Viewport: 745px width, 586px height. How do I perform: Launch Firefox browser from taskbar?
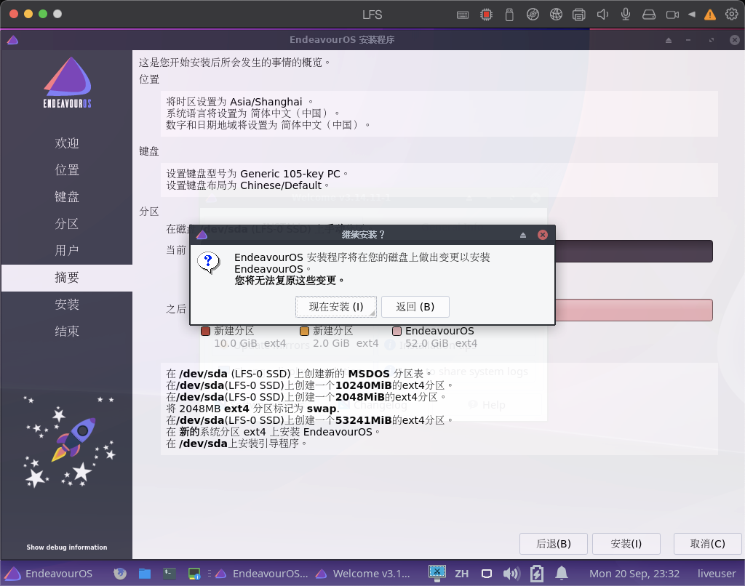(120, 574)
